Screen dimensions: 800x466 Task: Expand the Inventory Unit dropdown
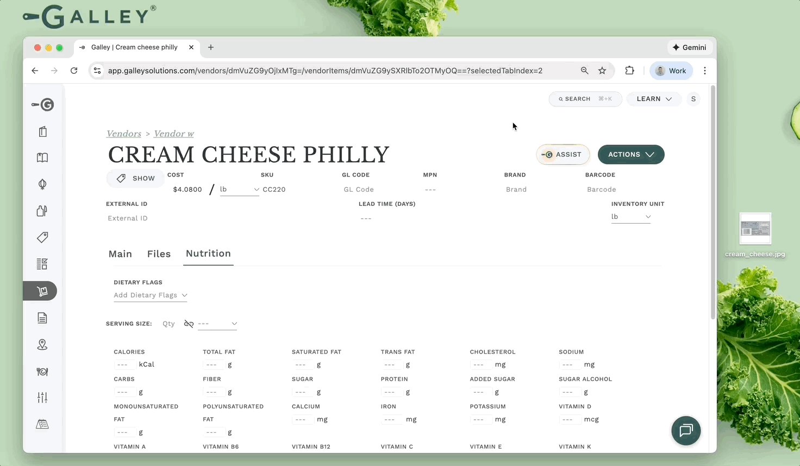click(630, 217)
